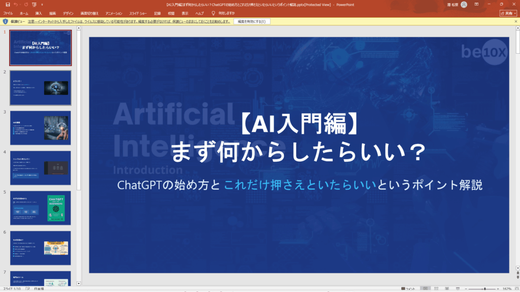Open the 校閲 ribbon tab
Screen dimensions: 520x292
171,13
